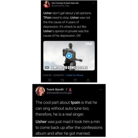Play the Jumping To Conclusions GIF
Screen dimensions: 138x138
(x=69, y=56)
